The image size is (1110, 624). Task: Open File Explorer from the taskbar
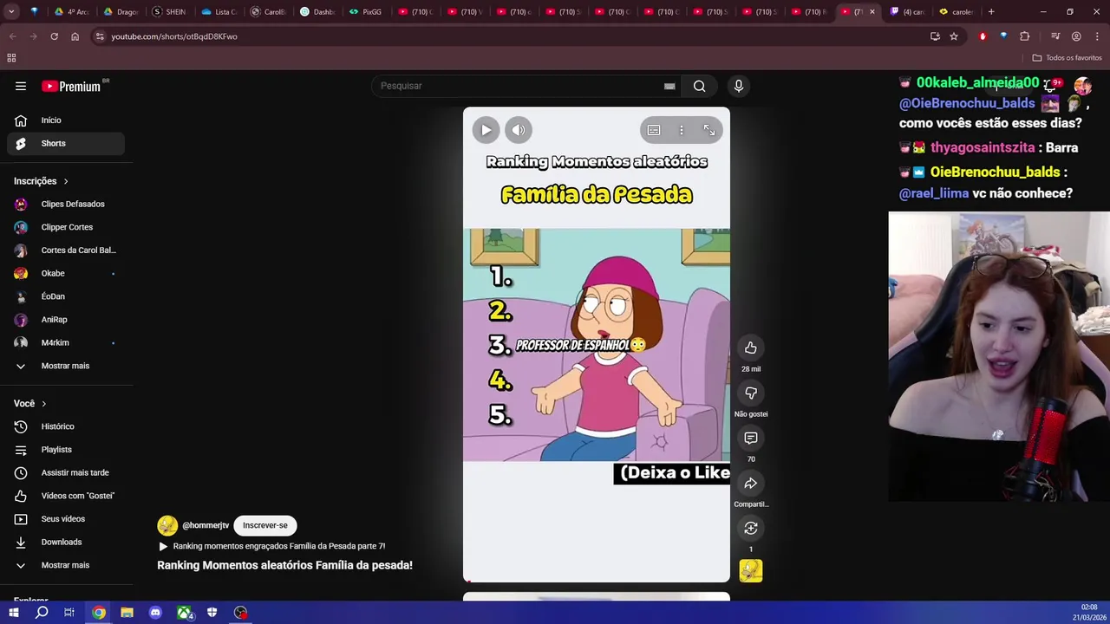127,613
